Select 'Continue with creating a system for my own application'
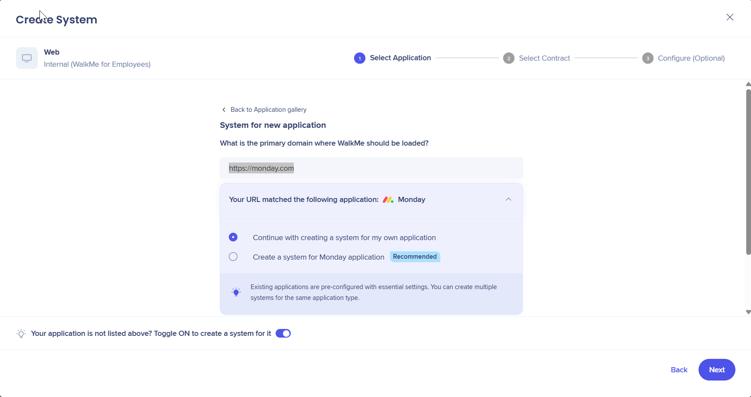Image resolution: width=751 pixels, height=397 pixels. pos(233,237)
